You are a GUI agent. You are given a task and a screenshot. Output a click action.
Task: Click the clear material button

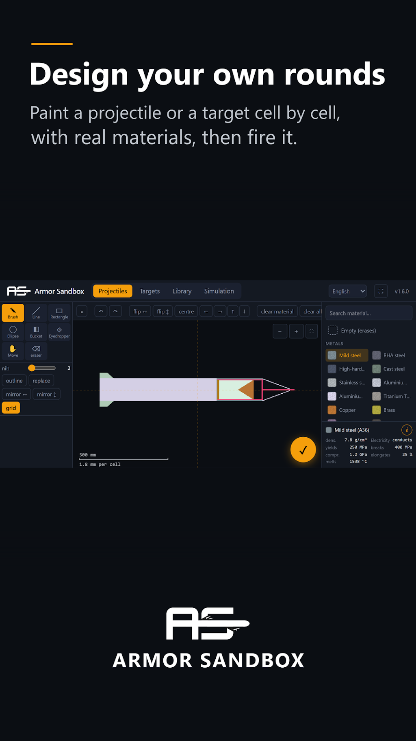pyautogui.click(x=277, y=311)
